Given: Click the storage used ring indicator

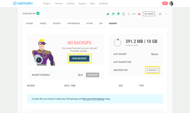Looking at the screenshot, I should coord(117,43).
